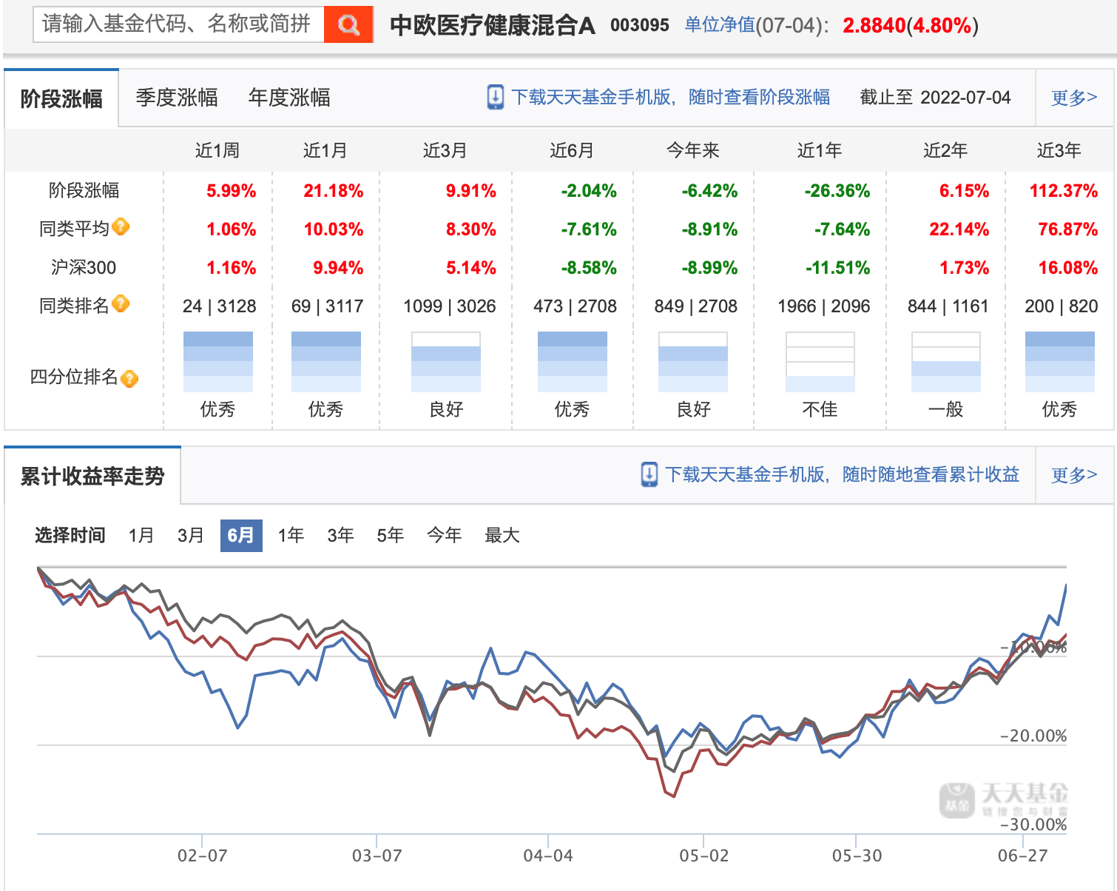Viewport: 1117px width, 891px height.
Task: Click help icon beside 同类平均
Action: pos(121,227)
